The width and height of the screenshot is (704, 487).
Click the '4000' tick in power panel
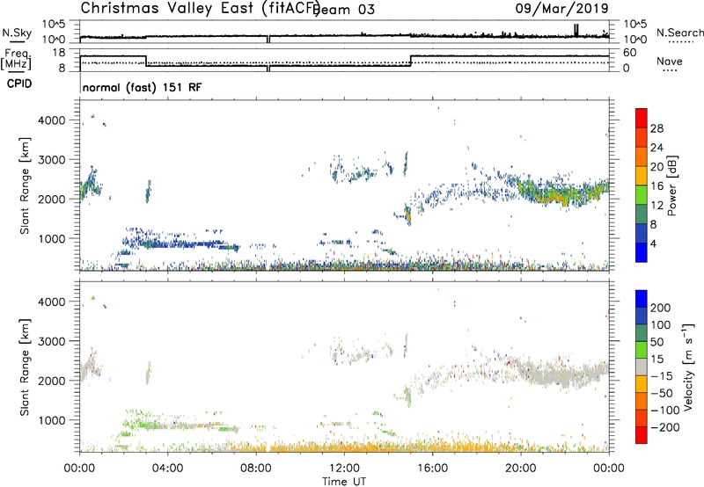[52, 120]
